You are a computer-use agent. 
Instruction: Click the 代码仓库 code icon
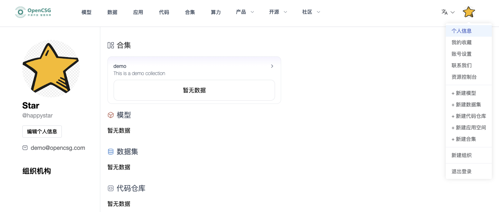[x=111, y=188]
